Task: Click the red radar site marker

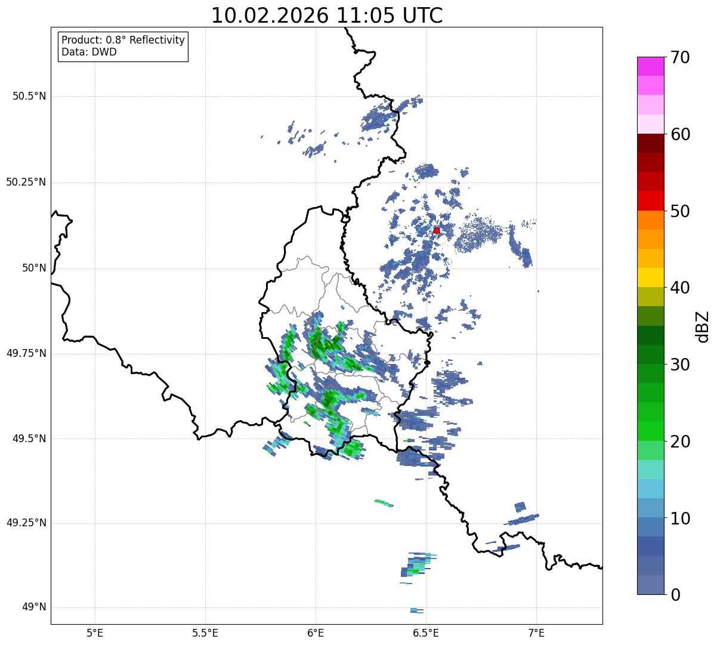Action: [437, 230]
